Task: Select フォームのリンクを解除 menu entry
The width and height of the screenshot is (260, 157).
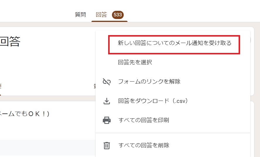Action: (x=149, y=82)
